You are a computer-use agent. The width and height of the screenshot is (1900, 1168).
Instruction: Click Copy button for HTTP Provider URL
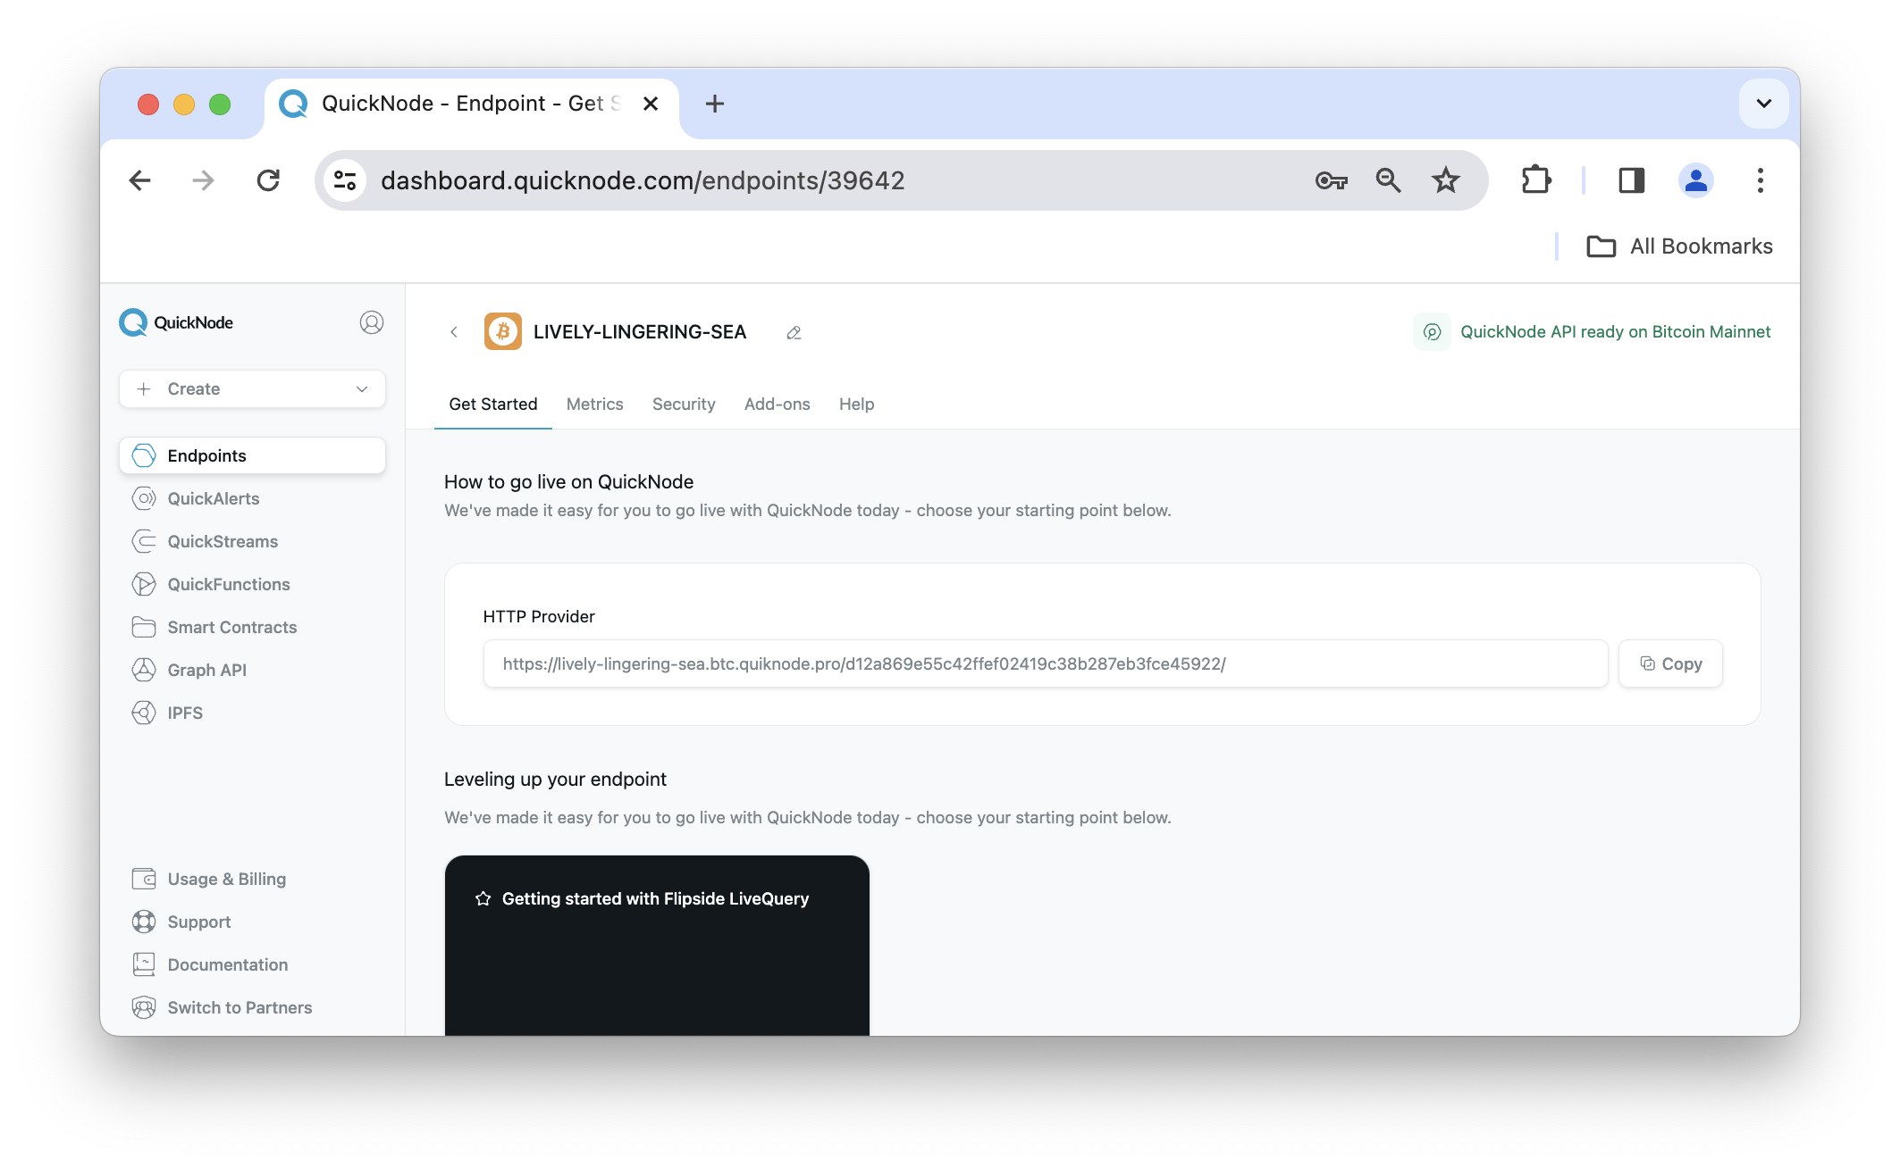[1670, 663]
